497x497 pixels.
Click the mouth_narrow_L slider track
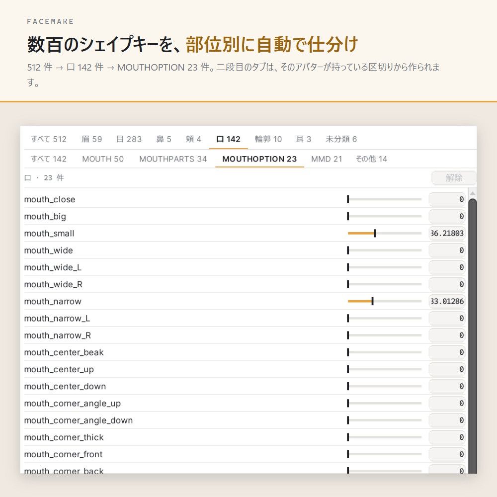pyautogui.click(x=385, y=318)
